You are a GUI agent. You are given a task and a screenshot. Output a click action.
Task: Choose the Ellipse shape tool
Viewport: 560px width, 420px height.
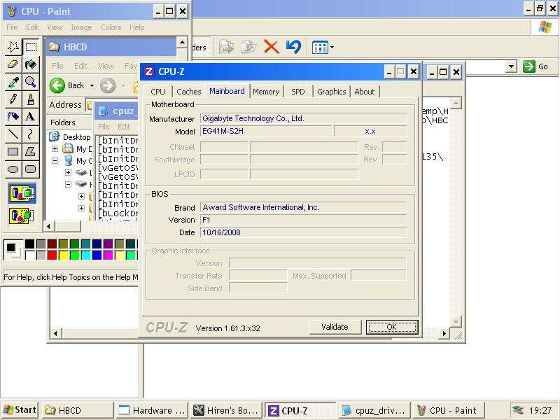[x=13, y=169]
